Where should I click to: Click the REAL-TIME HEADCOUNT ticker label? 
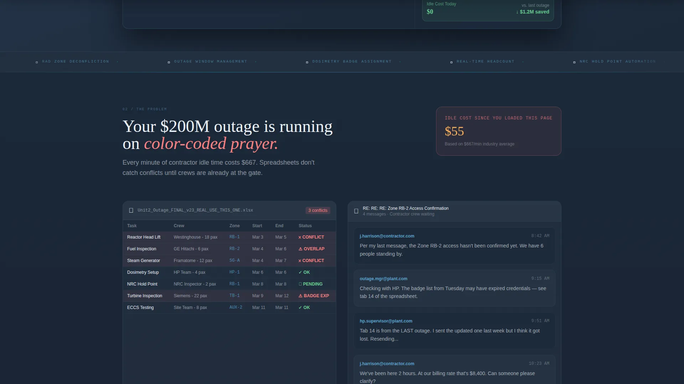486,62
